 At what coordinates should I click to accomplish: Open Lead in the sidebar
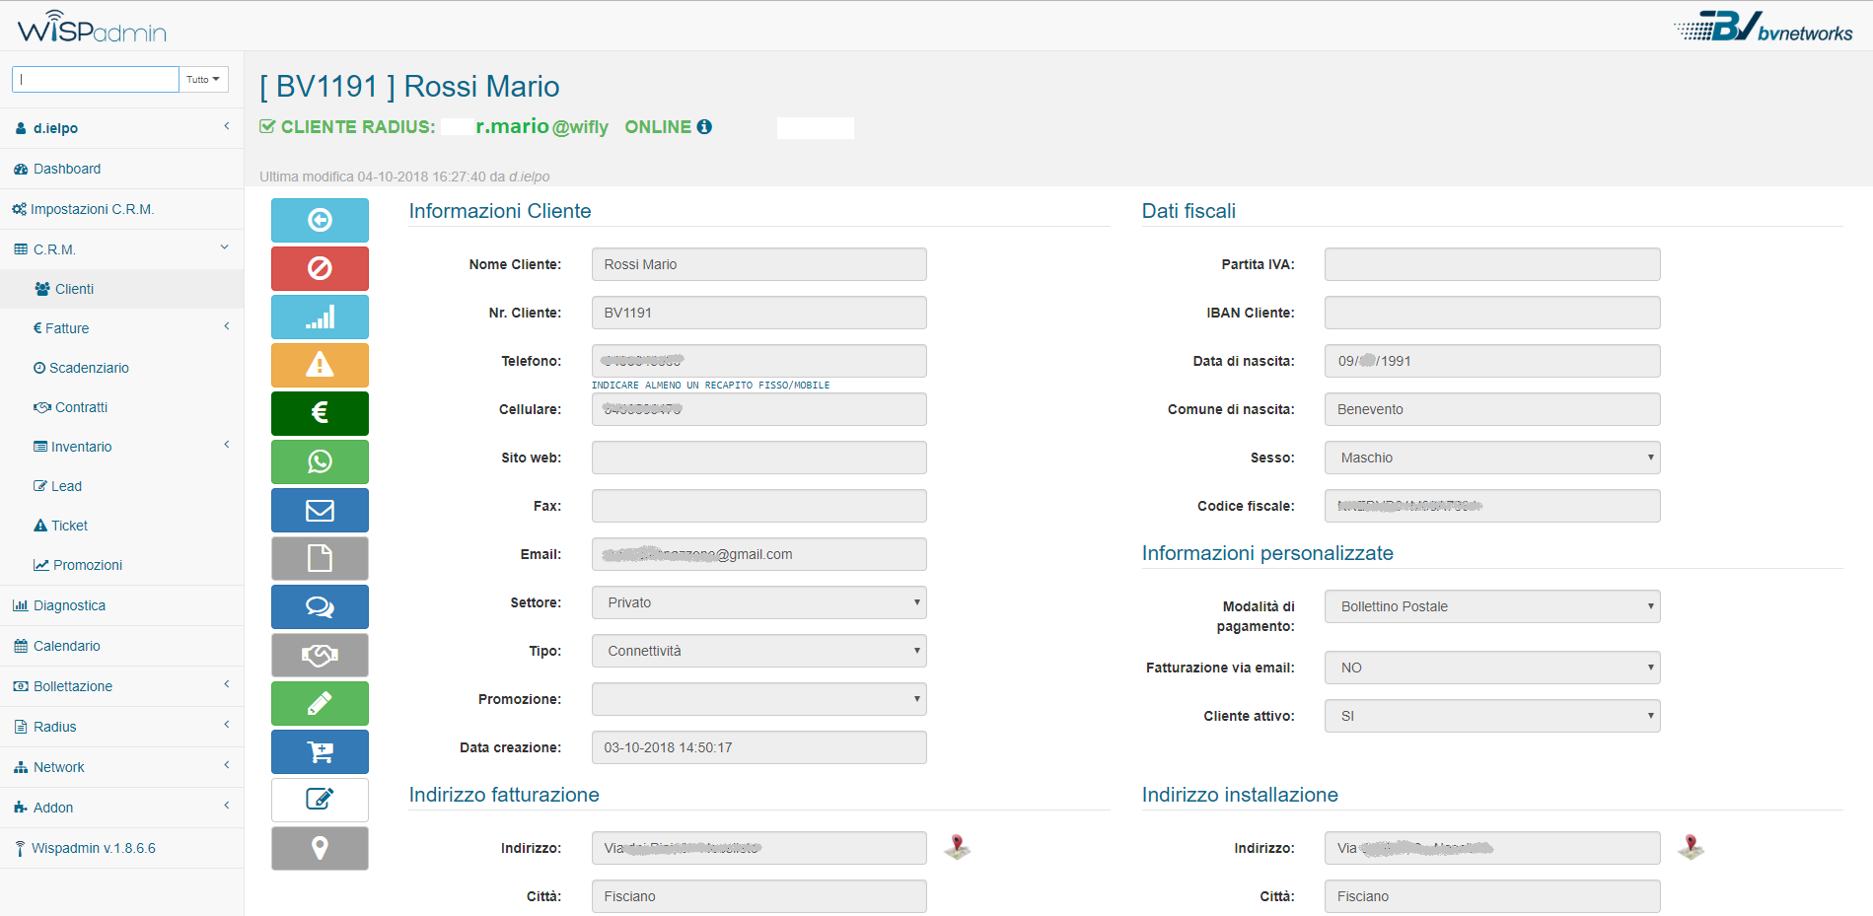coord(121,486)
